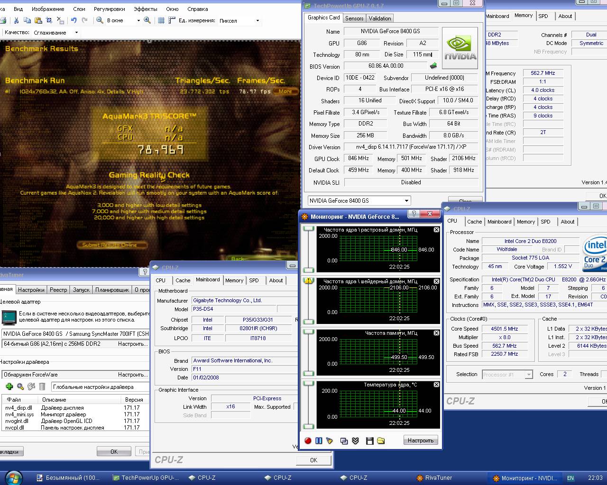
Task: Click the Deselect icon next to crop
Action: click(x=60, y=20)
